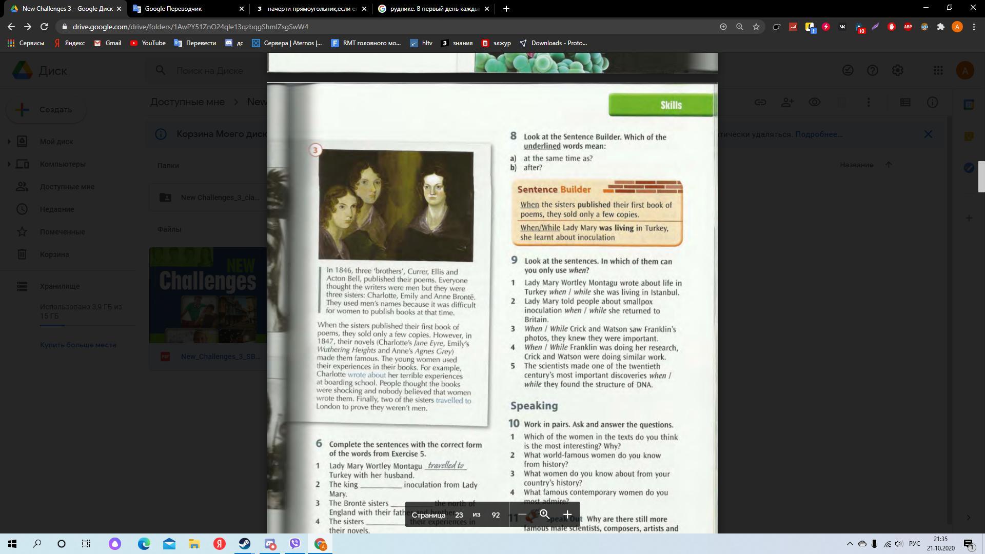Click the zoom out minus icon
Image resolution: width=985 pixels, height=554 pixels.
pos(522,515)
